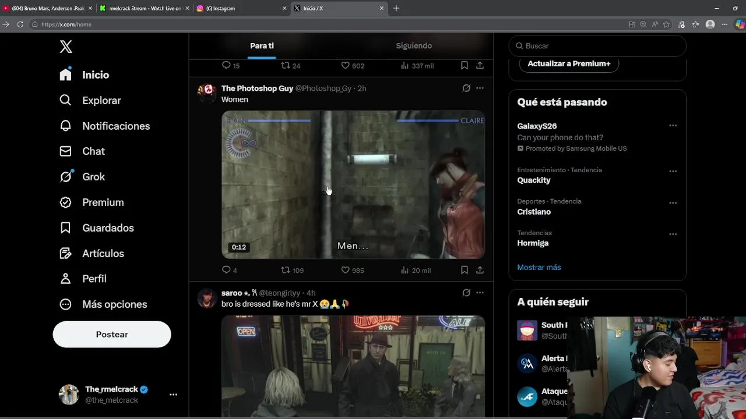The image size is (746, 419).
Task: Open Grok in the sidebar
Action: (x=82, y=177)
